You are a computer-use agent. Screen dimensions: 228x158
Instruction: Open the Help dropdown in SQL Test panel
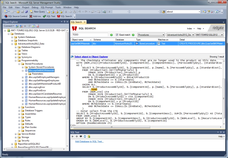(221, 137)
